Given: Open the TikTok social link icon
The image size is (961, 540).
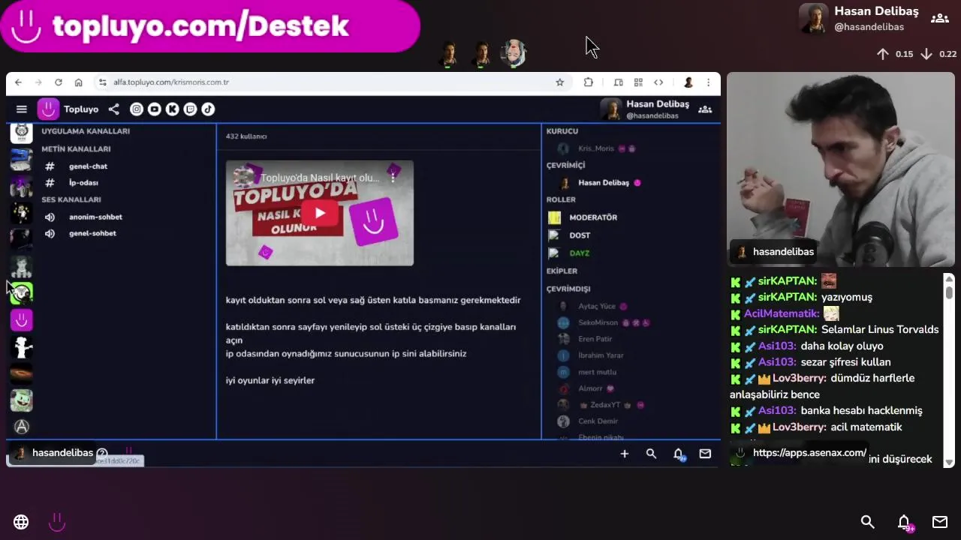Looking at the screenshot, I should 208,109.
